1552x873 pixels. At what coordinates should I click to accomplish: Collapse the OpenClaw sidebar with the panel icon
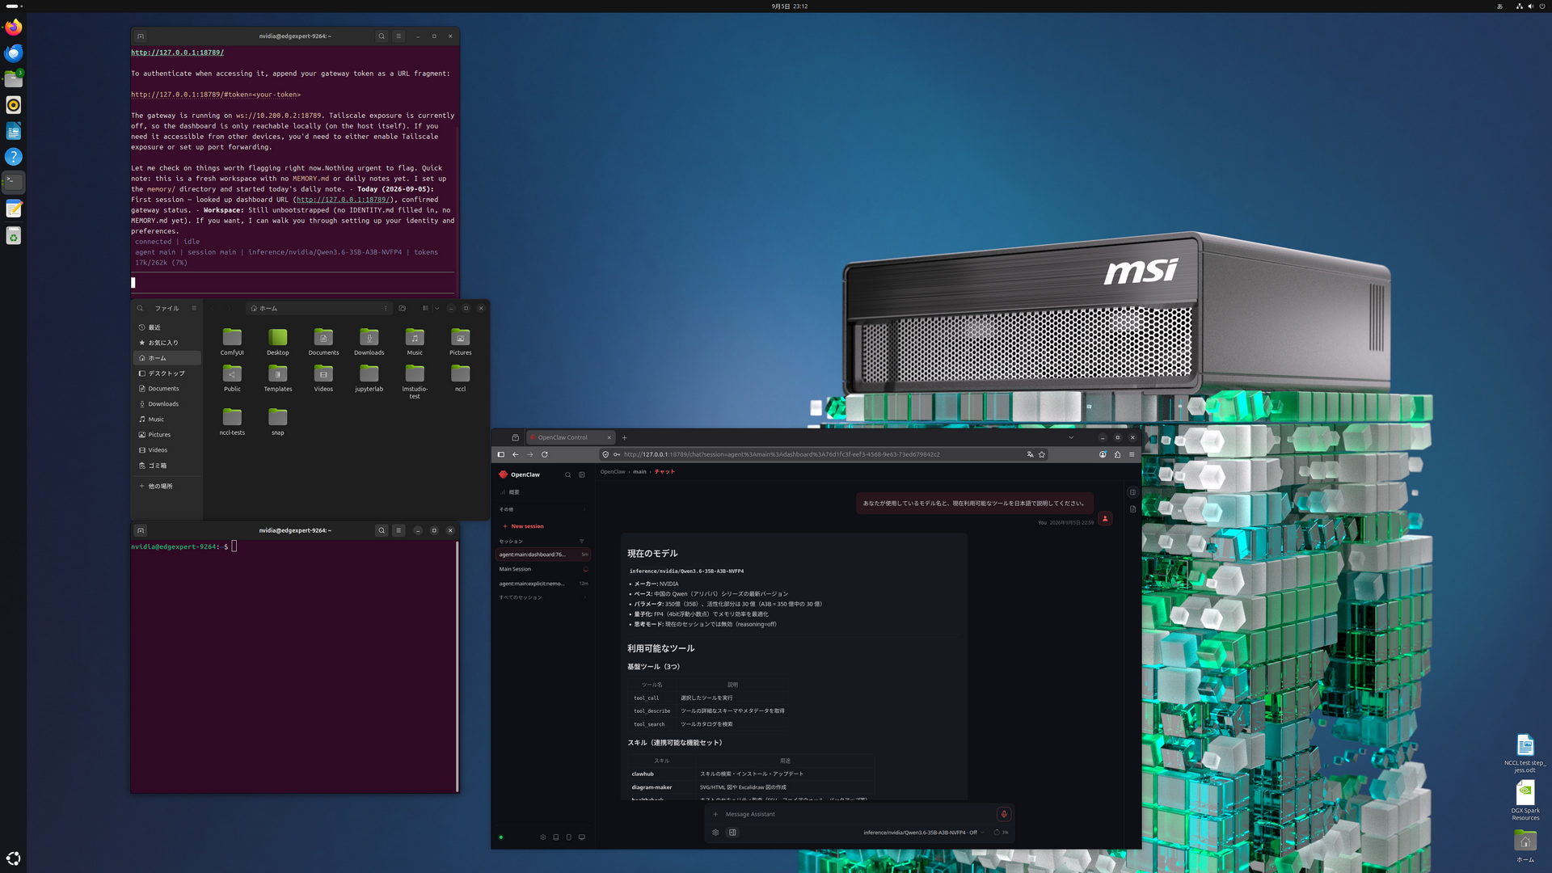tap(582, 474)
